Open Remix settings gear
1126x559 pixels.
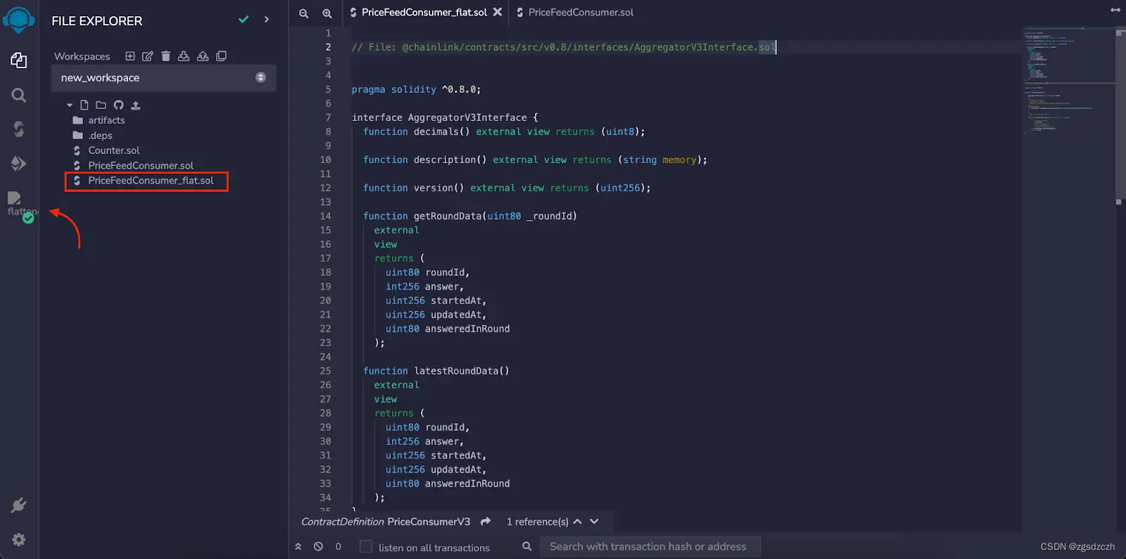[x=19, y=539]
